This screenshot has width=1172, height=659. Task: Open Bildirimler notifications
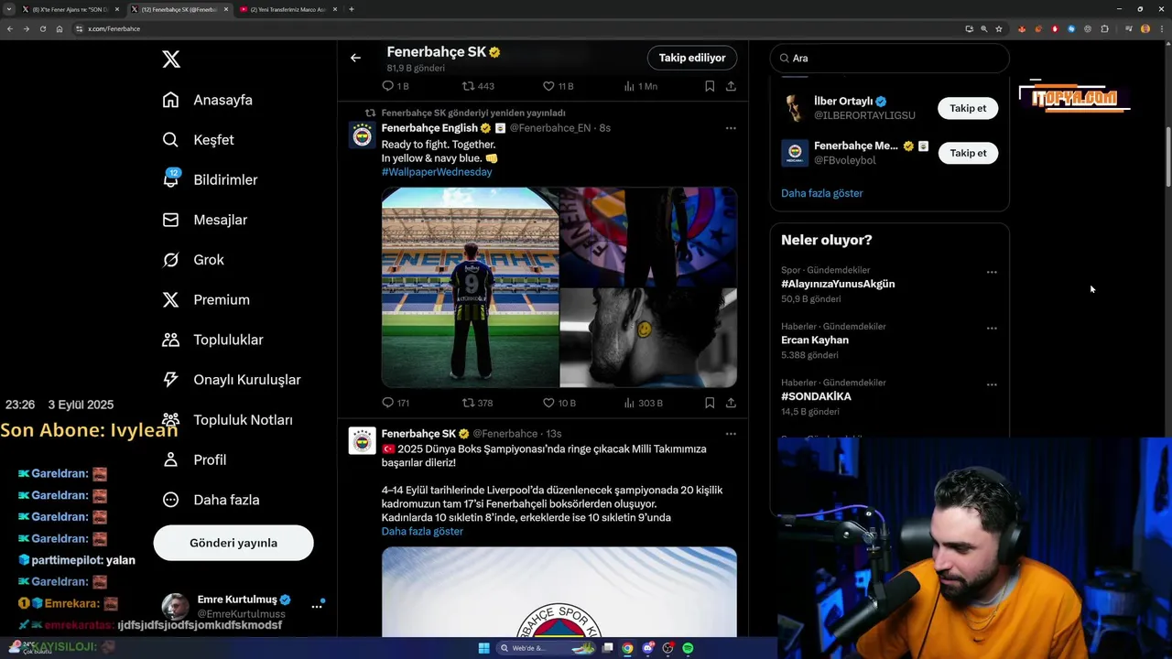point(210,179)
